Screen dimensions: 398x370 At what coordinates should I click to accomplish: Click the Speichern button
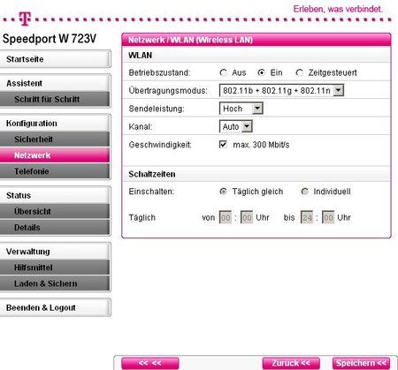click(x=361, y=363)
